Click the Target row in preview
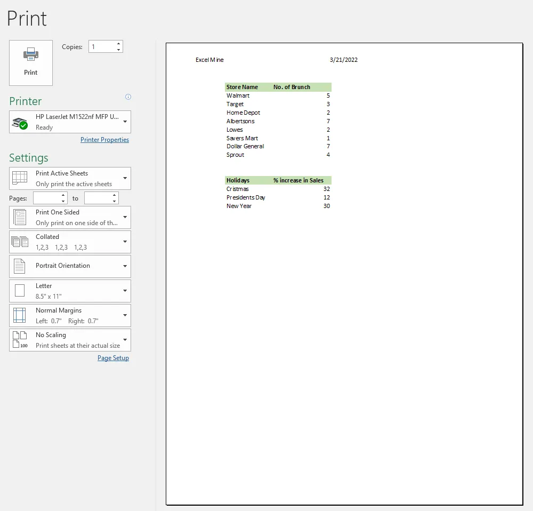The height and width of the screenshot is (511, 533). [x=278, y=104]
